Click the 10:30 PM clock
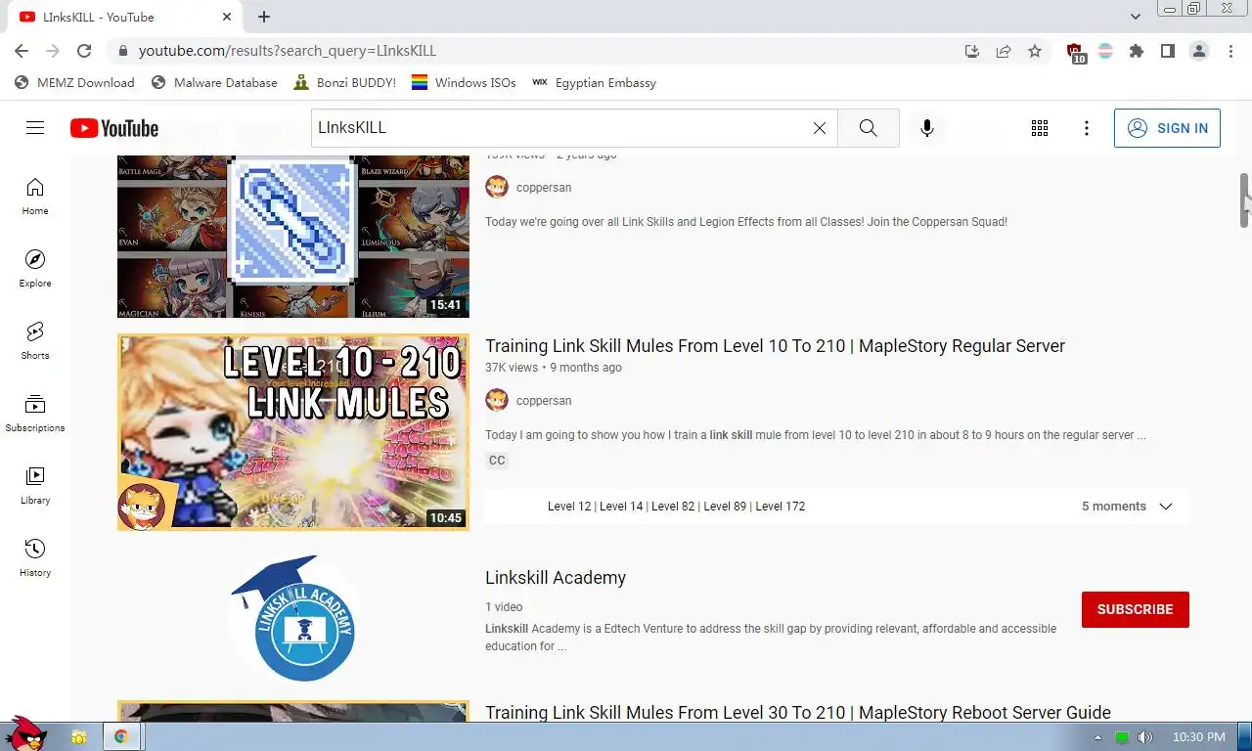This screenshot has width=1252, height=751. click(1198, 737)
